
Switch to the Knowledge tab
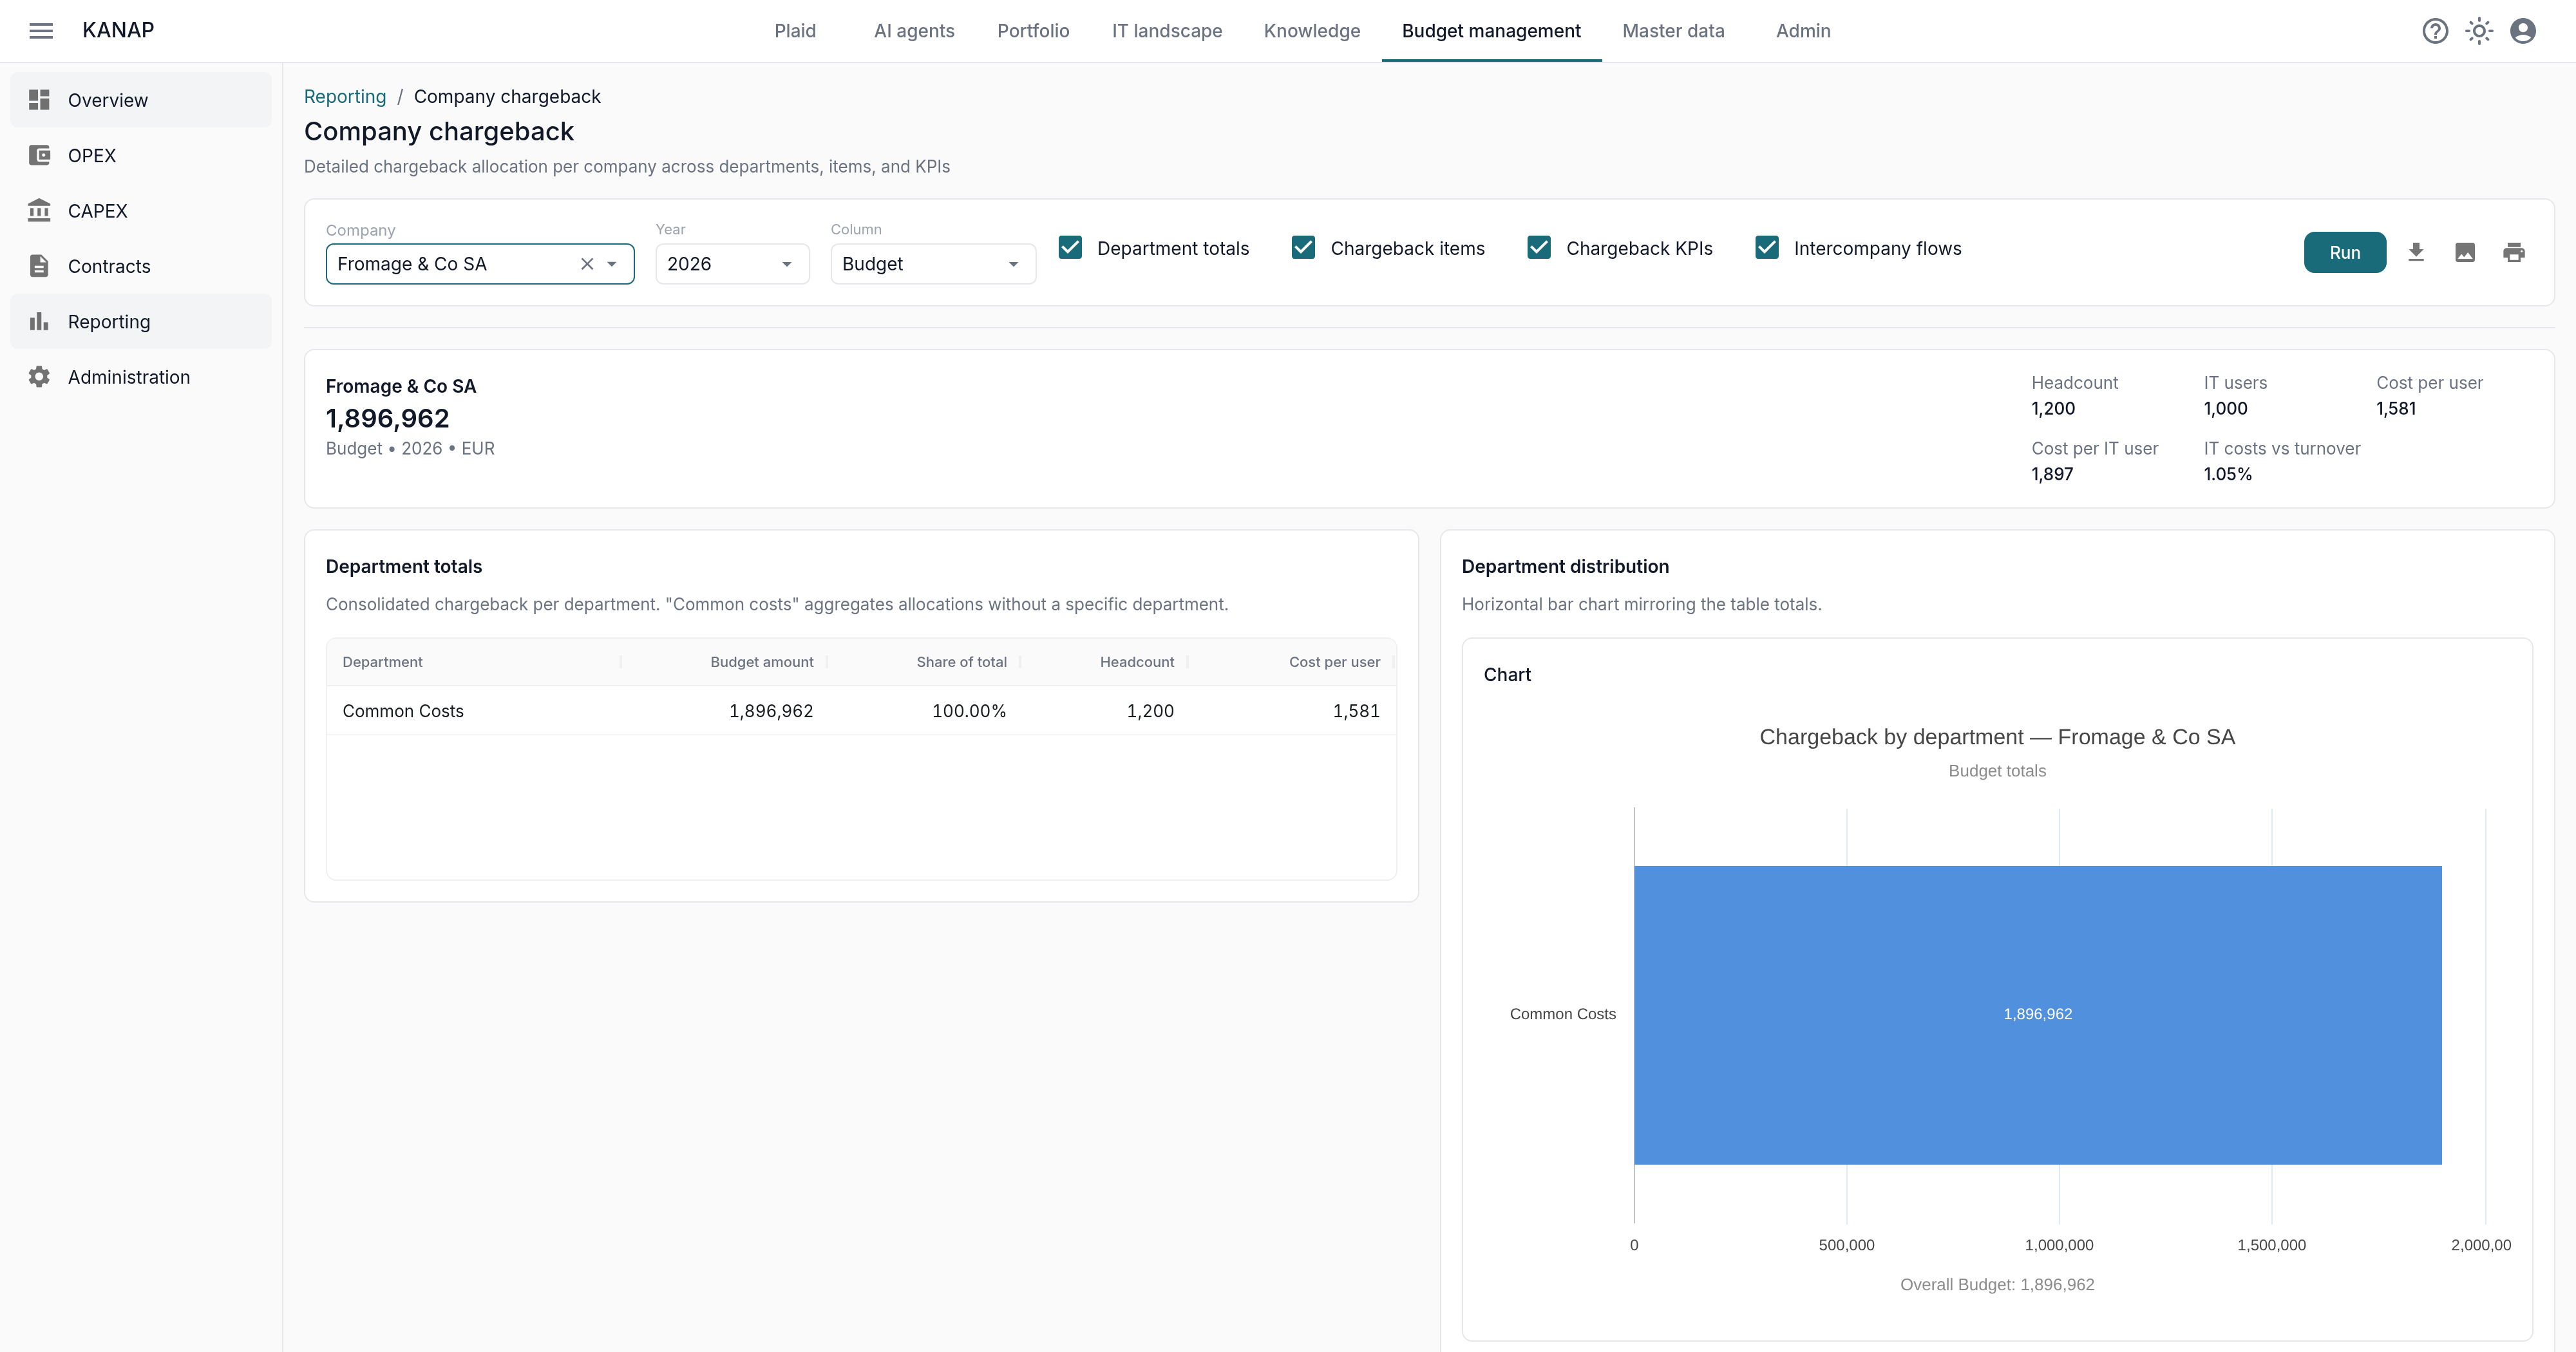(x=1312, y=31)
